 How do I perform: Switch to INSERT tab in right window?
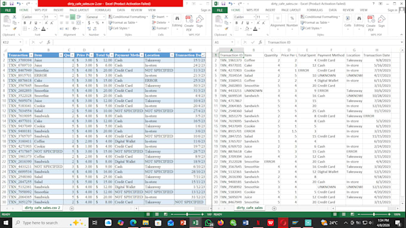click(270, 10)
